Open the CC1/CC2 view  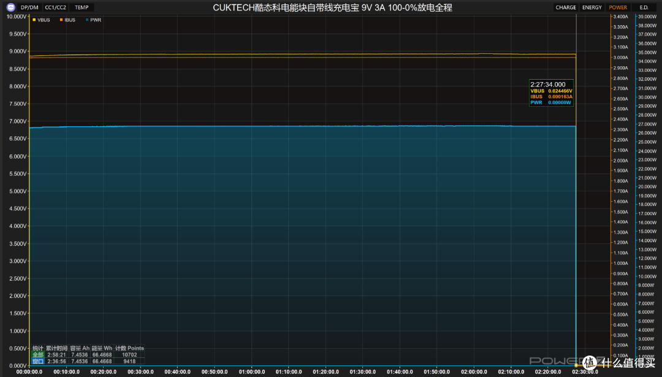click(x=55, y=7)
